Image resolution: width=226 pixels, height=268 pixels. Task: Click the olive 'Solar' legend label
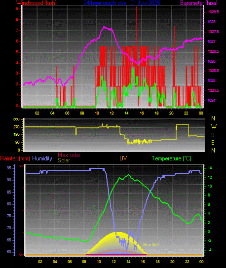click(64, 160)
